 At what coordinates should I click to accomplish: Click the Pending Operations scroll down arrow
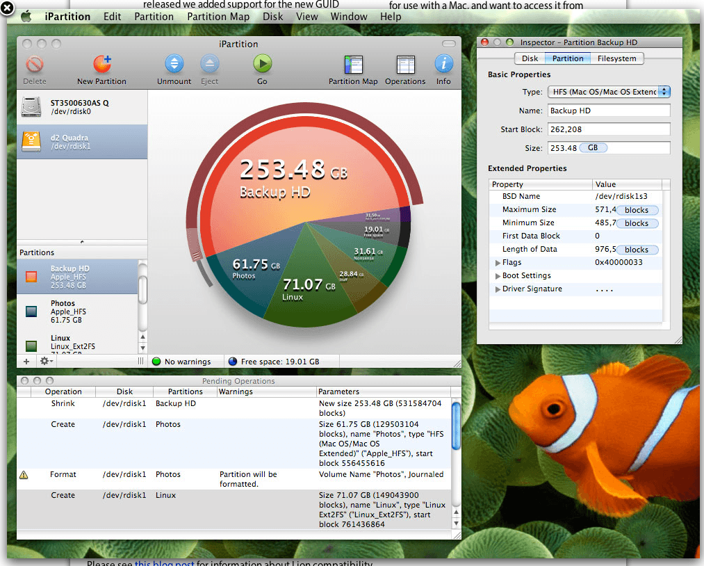[x=456, y=524]
